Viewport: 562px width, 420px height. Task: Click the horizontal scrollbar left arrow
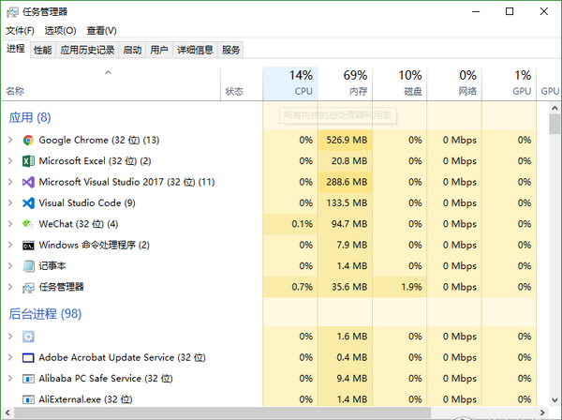7,412
